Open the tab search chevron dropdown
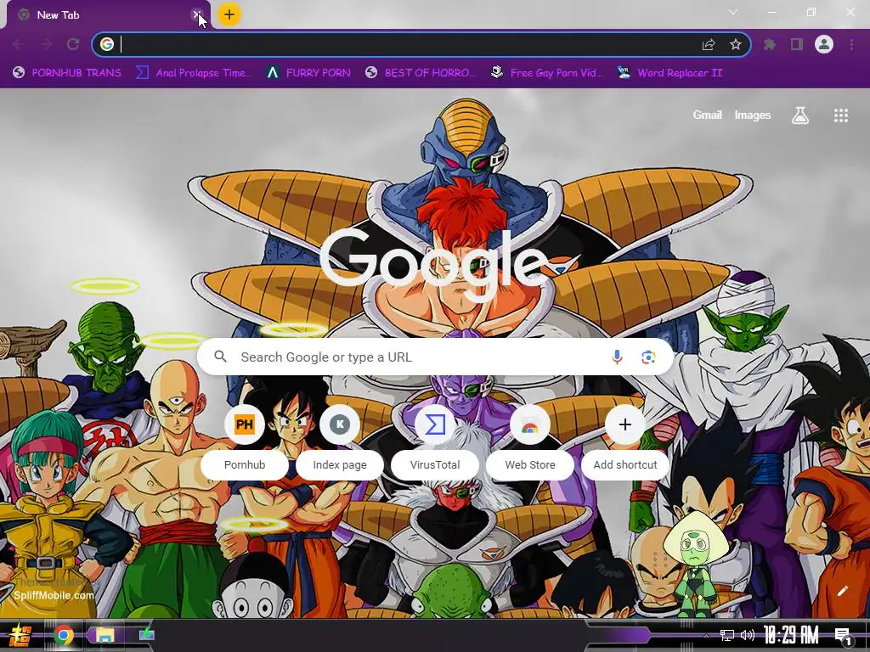This screenshot has height=652, width=870. coord(733,12)
